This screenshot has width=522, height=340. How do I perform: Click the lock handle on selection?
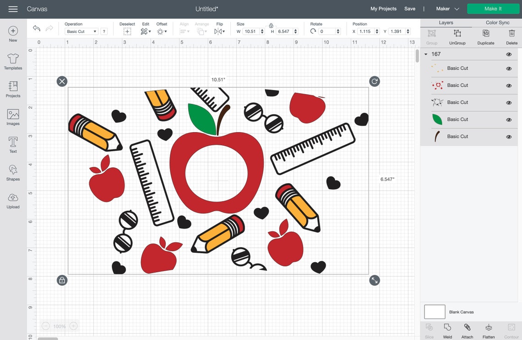click(62, 280)
